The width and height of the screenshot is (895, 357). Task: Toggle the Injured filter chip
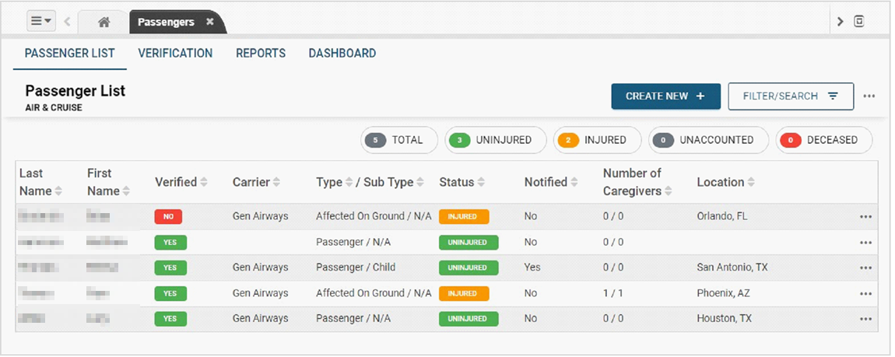(x=596, y=141)
